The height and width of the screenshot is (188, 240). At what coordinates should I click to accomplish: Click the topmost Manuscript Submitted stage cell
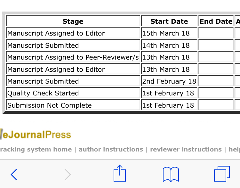click(x=43, y=45)
